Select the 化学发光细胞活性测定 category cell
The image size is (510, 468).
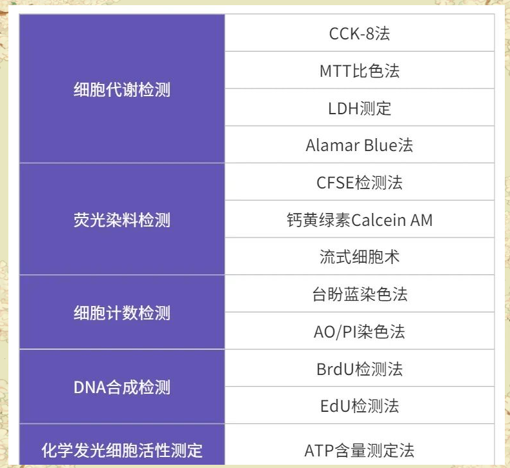coord(122,449)
